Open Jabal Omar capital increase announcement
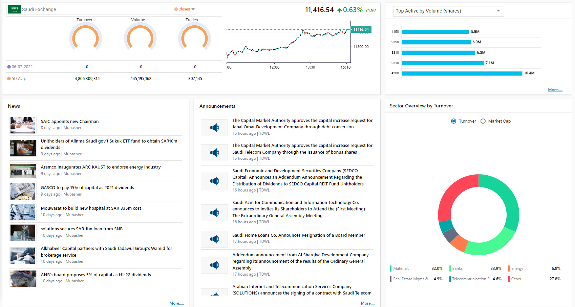The height and width of the screenshot is (307, 575). (302, 124)
